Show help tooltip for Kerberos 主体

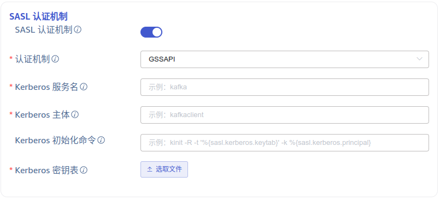(75, 114)
